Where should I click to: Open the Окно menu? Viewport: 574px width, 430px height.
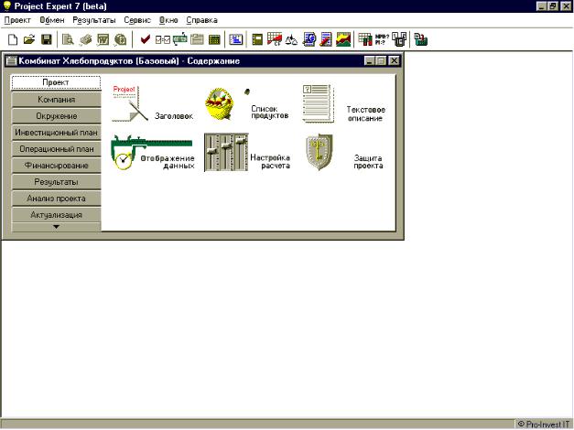coord(168,20)
